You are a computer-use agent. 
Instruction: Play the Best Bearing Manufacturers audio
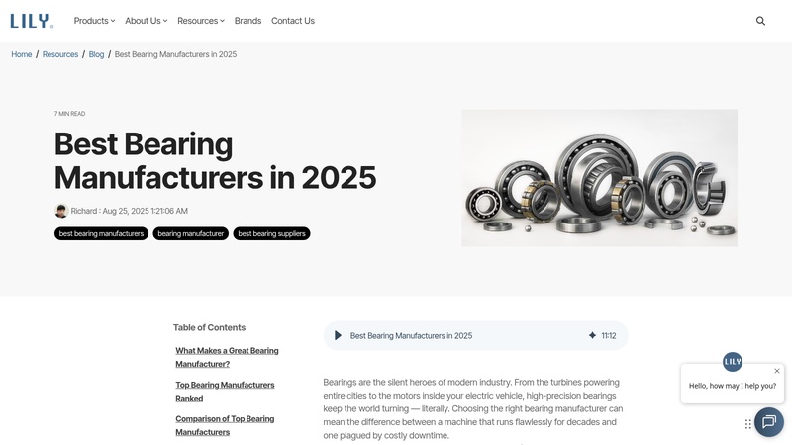pos(338,335)
